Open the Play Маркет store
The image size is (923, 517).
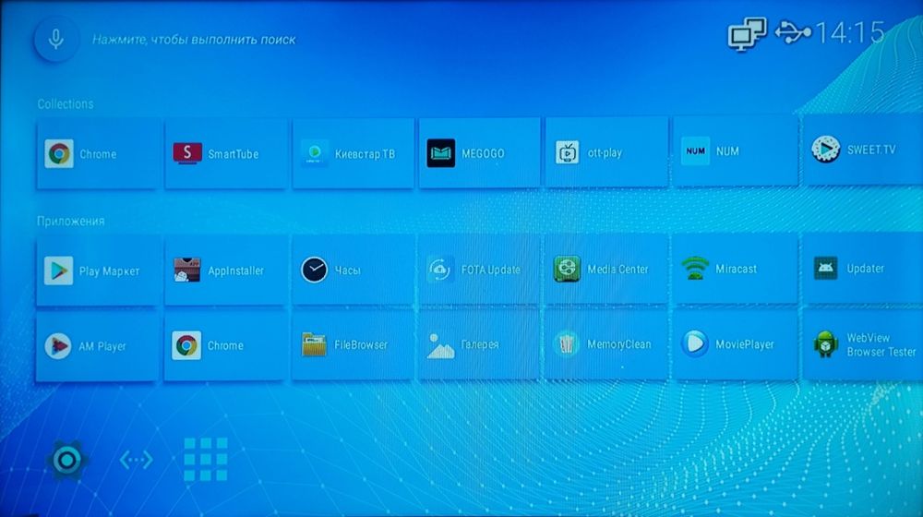[97, 271]
